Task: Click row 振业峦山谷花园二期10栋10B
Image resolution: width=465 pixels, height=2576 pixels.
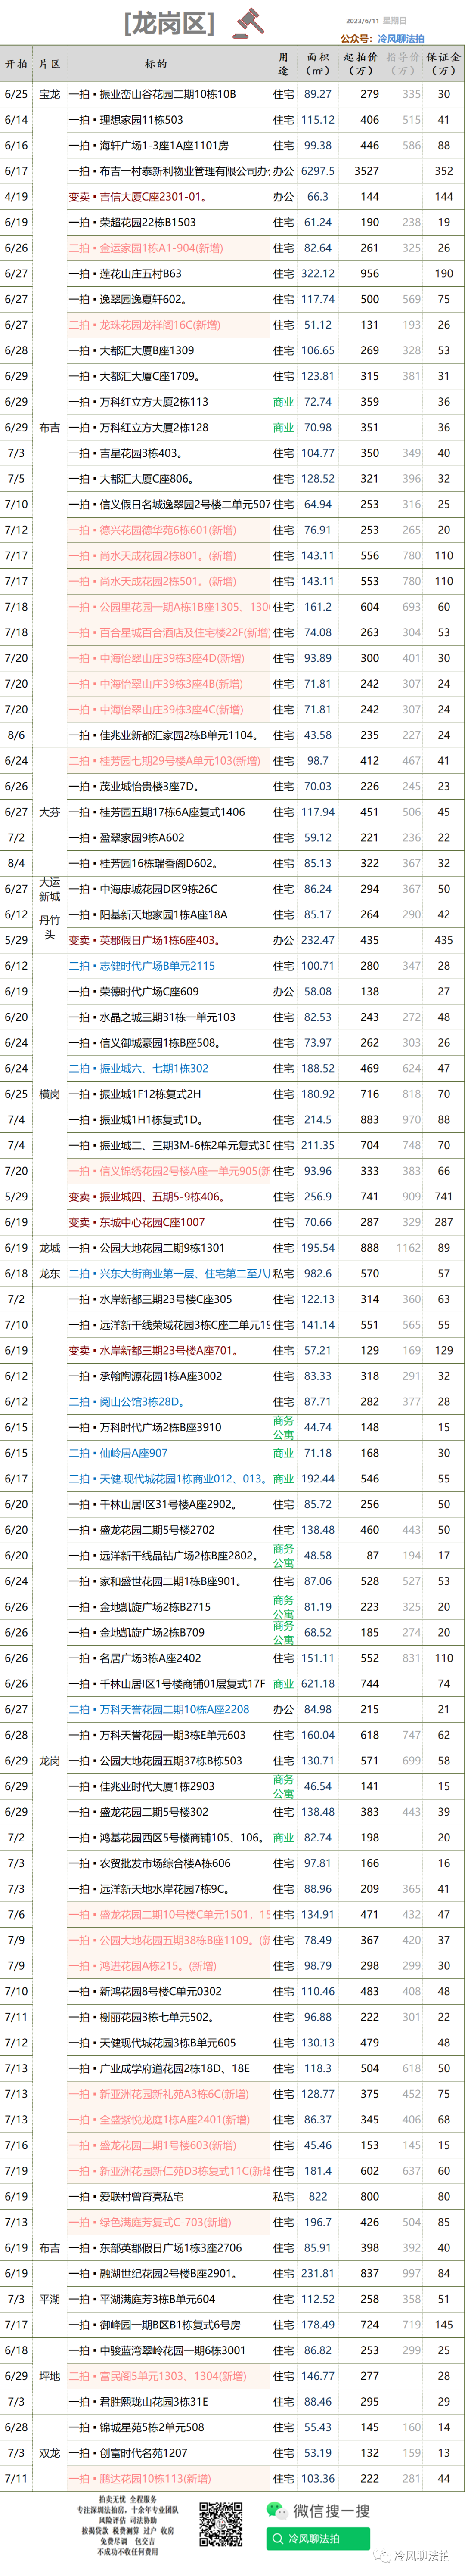Action: pos(232,94)
